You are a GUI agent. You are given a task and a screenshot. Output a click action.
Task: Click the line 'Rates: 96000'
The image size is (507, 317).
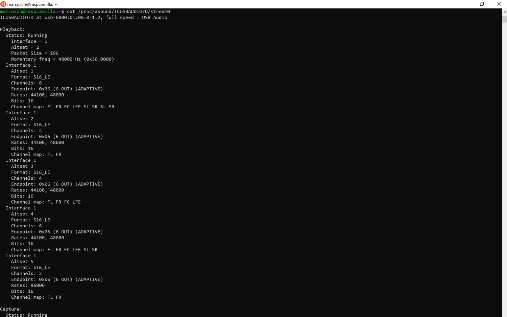(x=28, y=286)
